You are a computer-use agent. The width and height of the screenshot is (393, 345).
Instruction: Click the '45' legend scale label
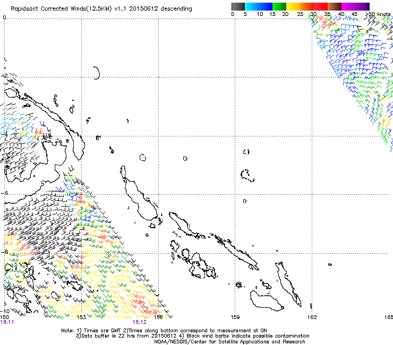(354, 14)
